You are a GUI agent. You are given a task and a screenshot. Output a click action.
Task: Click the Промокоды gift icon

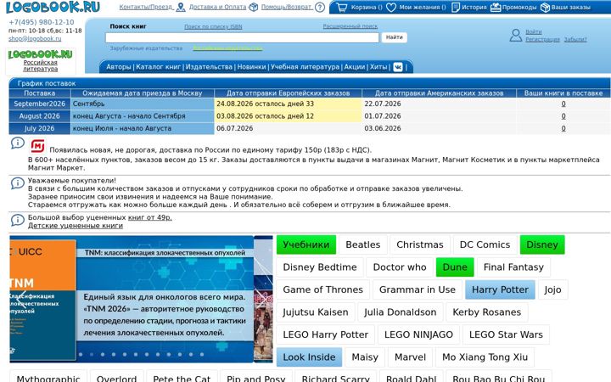(496, 7)
